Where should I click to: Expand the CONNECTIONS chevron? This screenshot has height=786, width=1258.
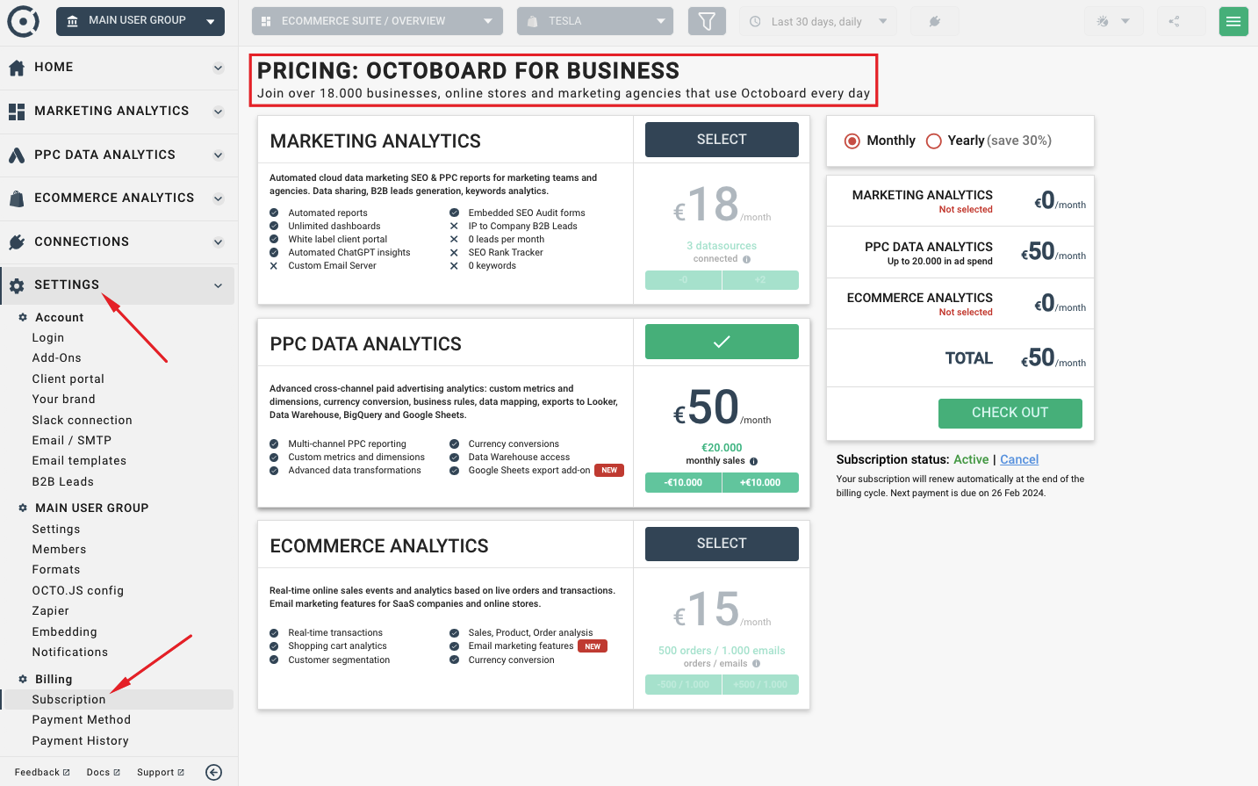coord(219,242)
